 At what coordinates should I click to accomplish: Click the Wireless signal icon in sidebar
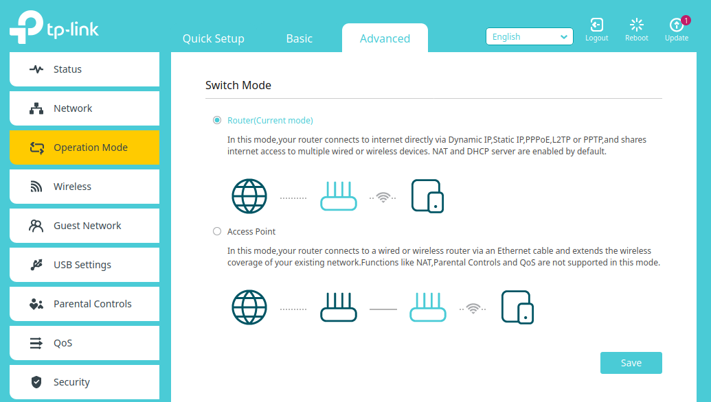tap(36, 187)
